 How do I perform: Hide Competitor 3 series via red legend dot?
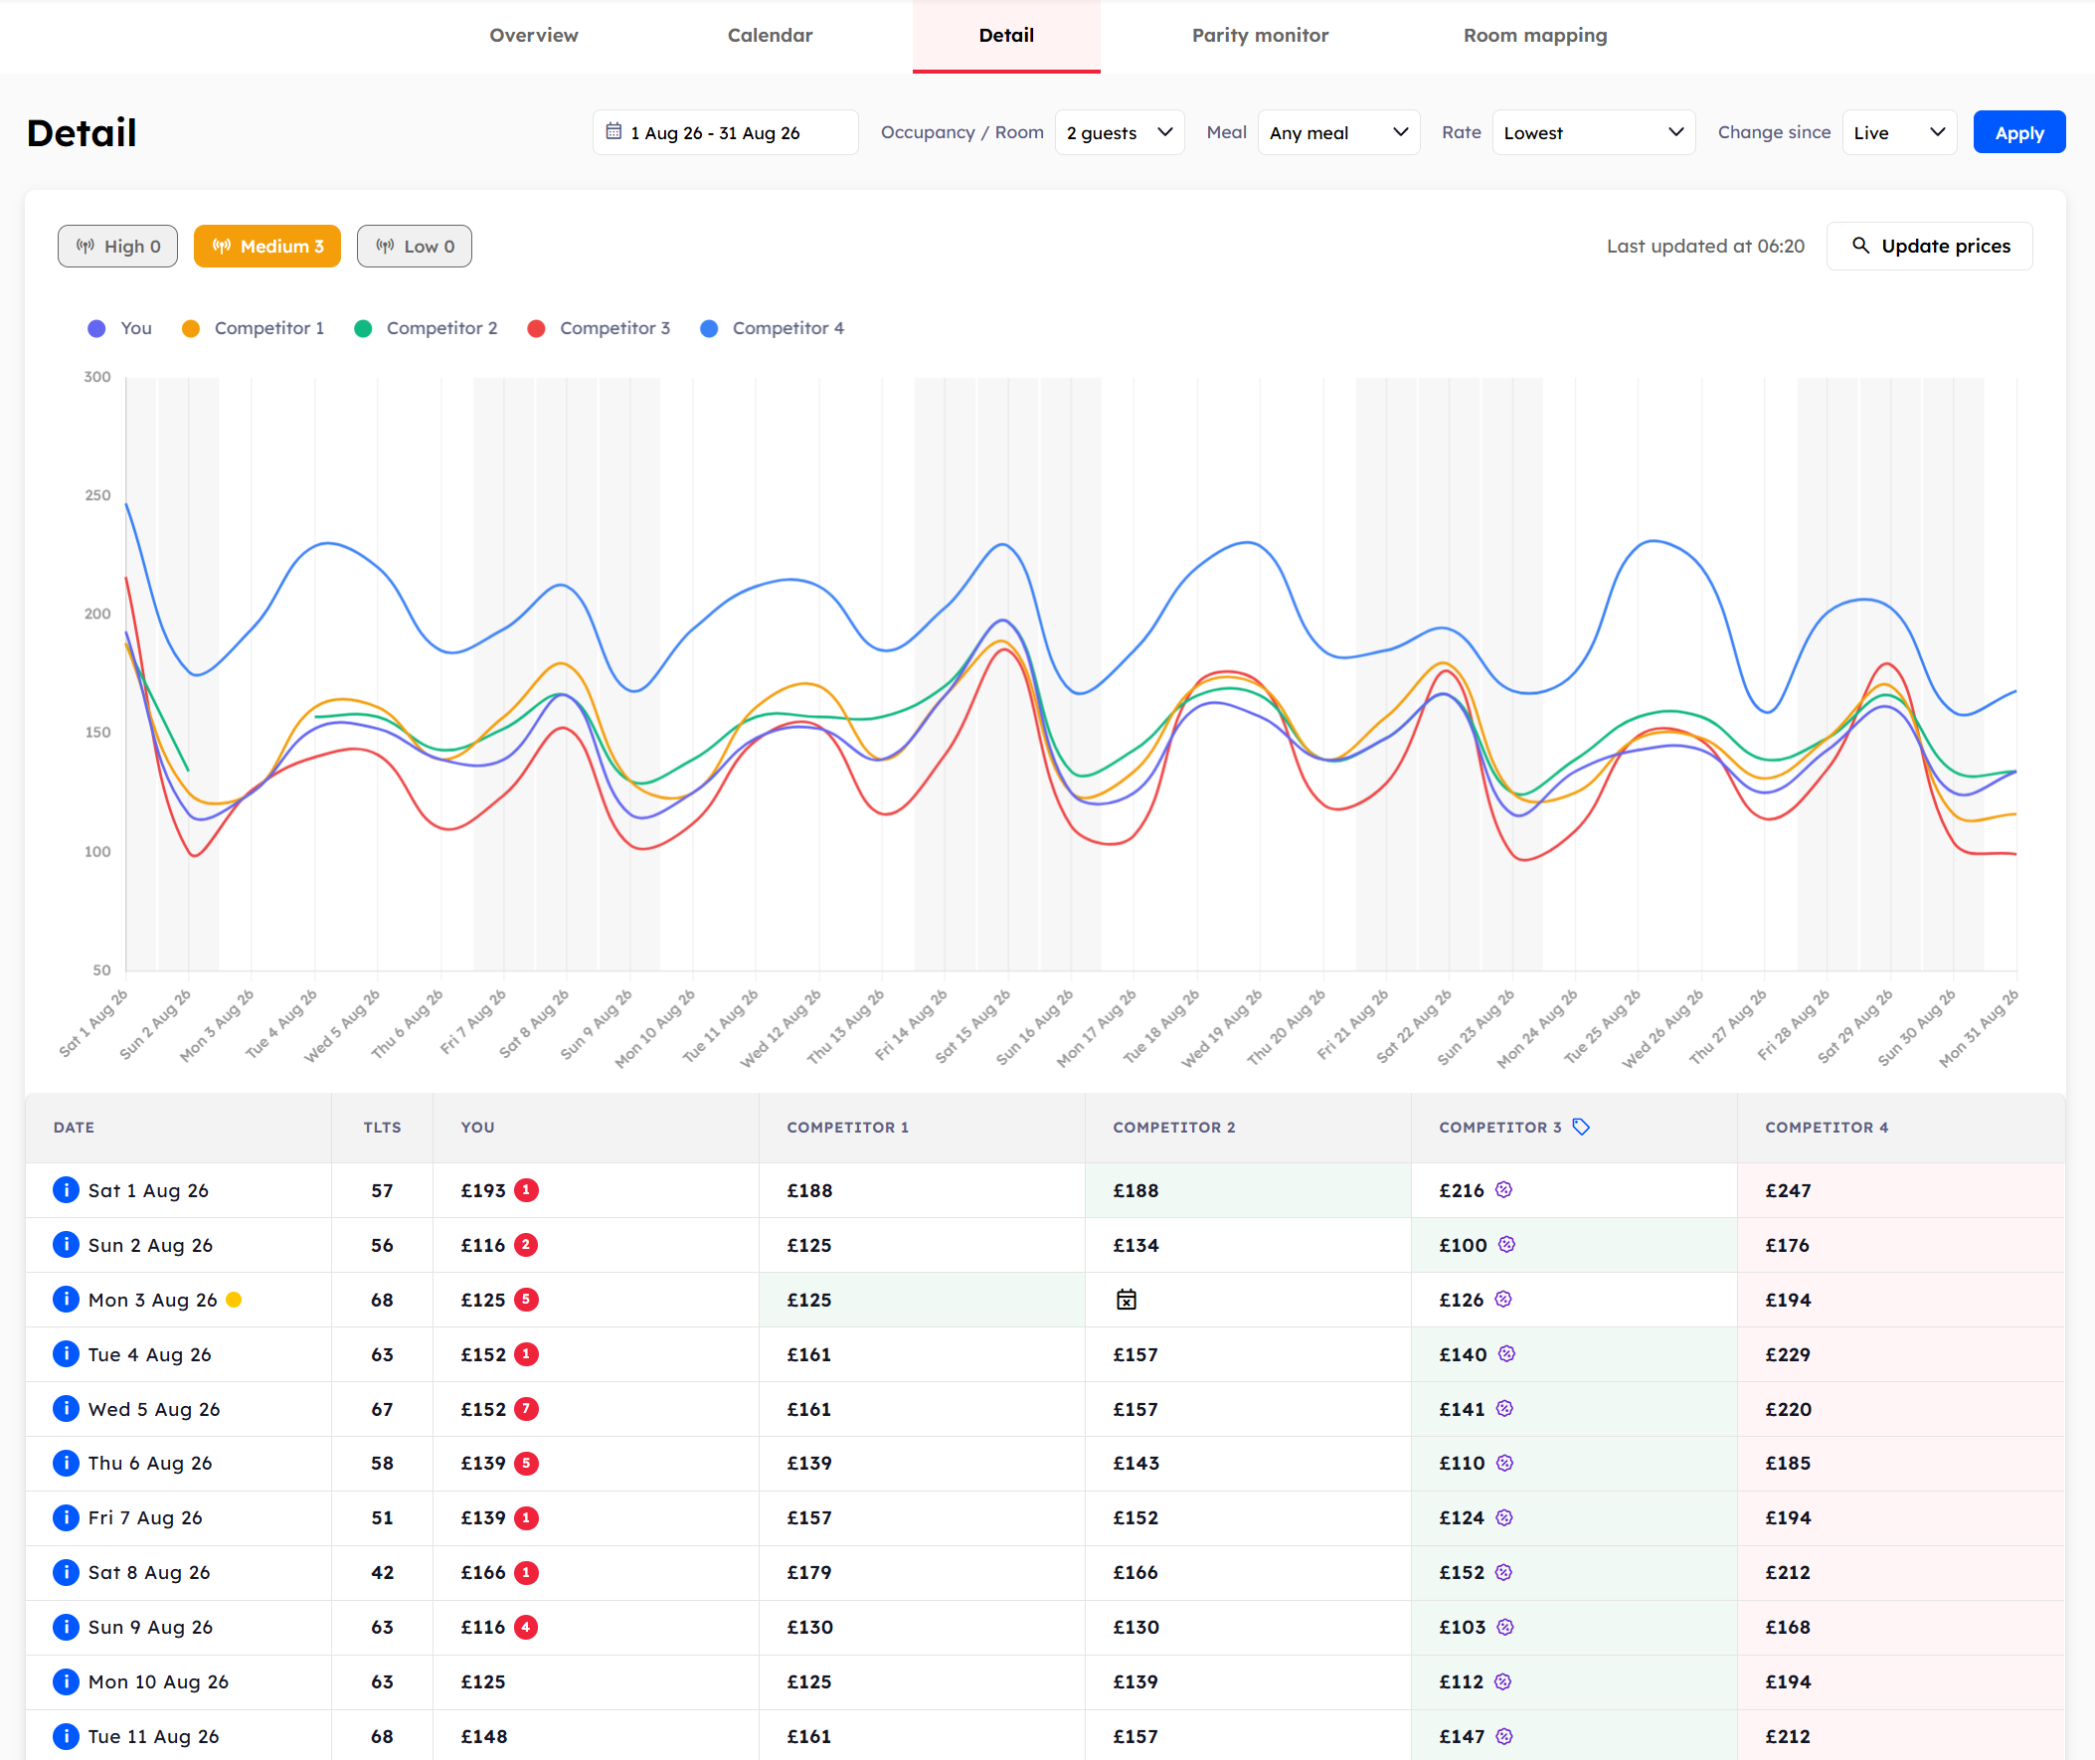pos(536,328)
